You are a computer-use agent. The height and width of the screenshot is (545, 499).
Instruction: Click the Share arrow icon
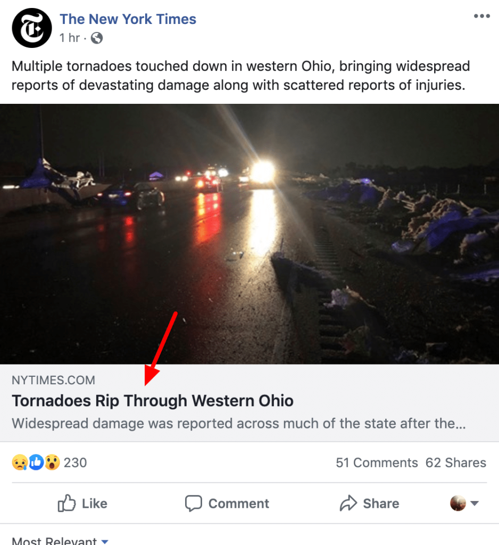click(x=348, y=503)
